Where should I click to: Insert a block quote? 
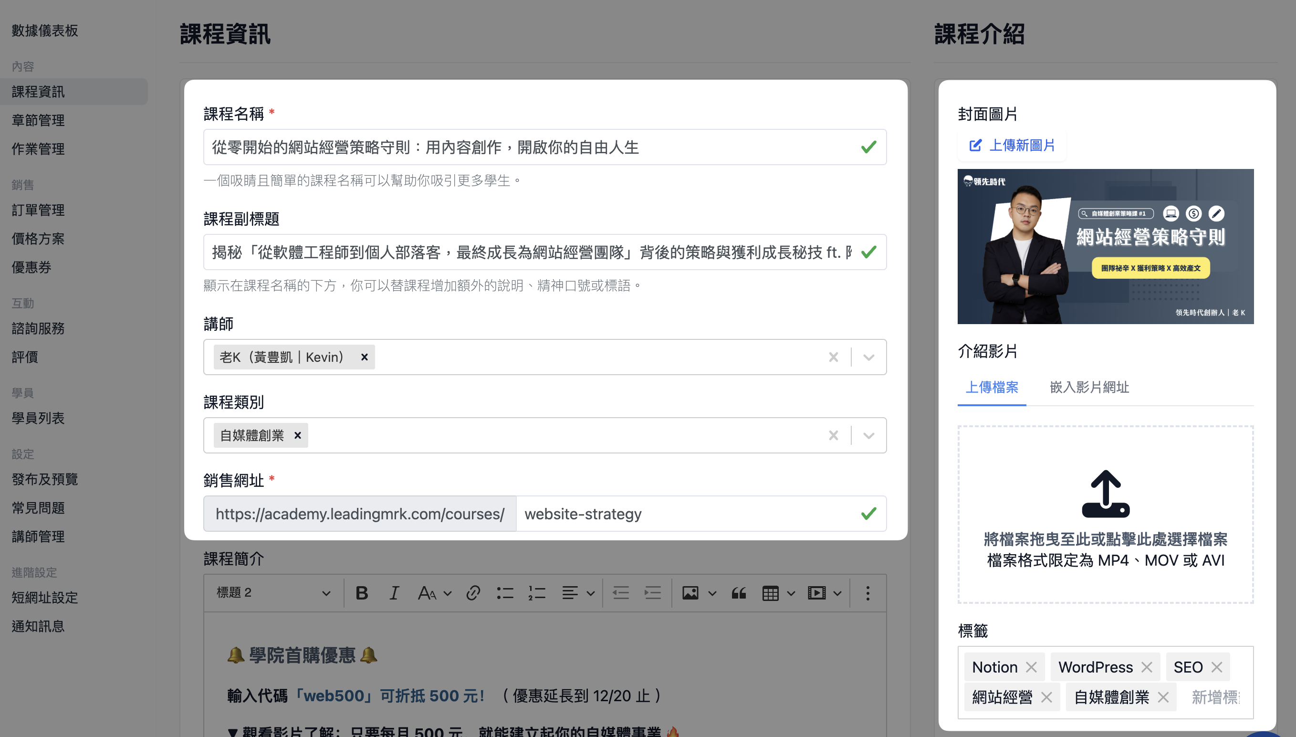click(739, 593)
